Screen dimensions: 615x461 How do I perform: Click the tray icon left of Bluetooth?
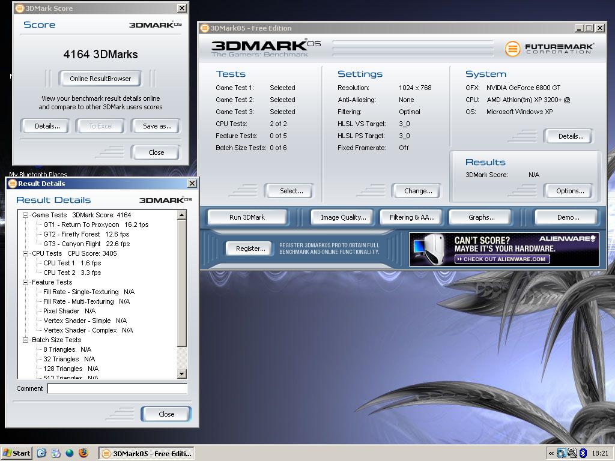[x=572, y=454]
